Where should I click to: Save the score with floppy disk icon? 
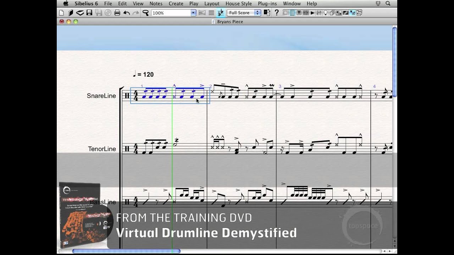tap(89, 13)
